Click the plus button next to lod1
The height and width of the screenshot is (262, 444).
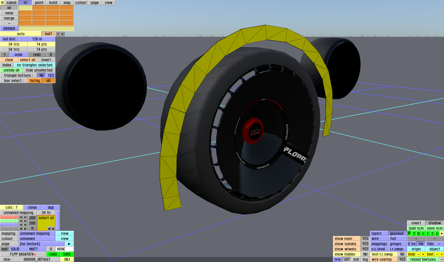62,34
